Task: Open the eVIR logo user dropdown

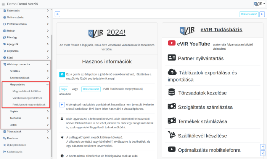Action: (259, 4)
